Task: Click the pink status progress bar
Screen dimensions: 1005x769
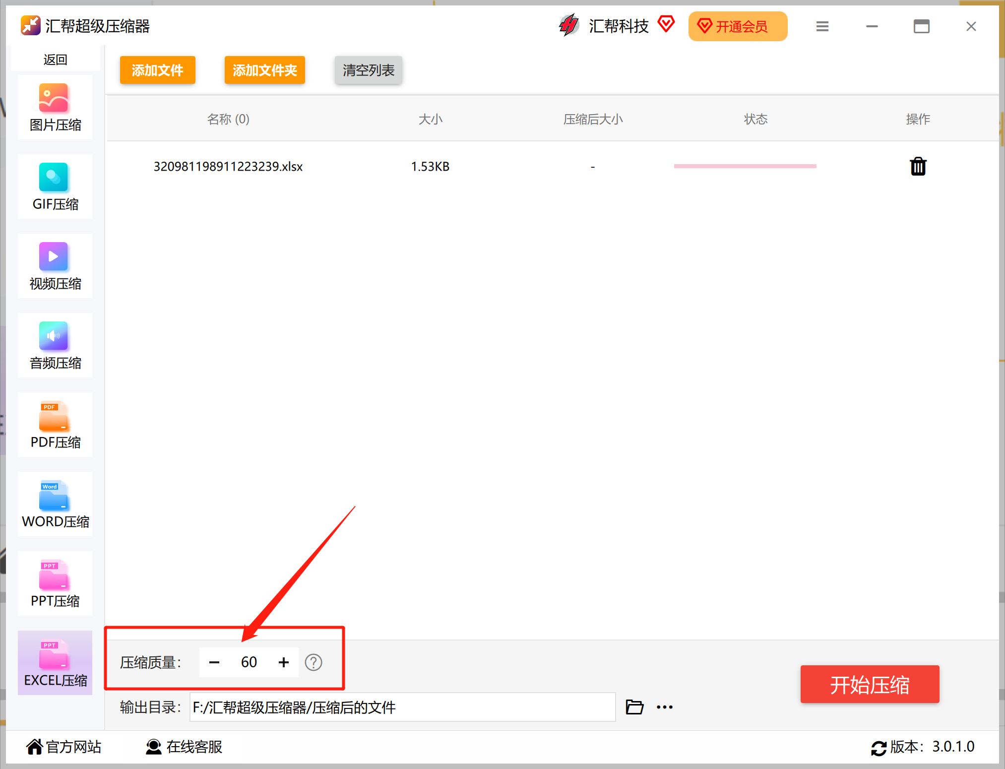Action: [745, 166]
